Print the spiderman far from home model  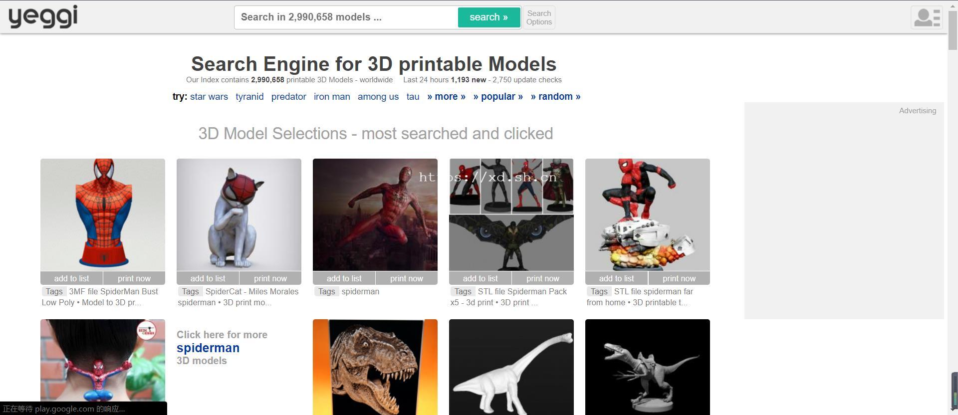[679, 278]
